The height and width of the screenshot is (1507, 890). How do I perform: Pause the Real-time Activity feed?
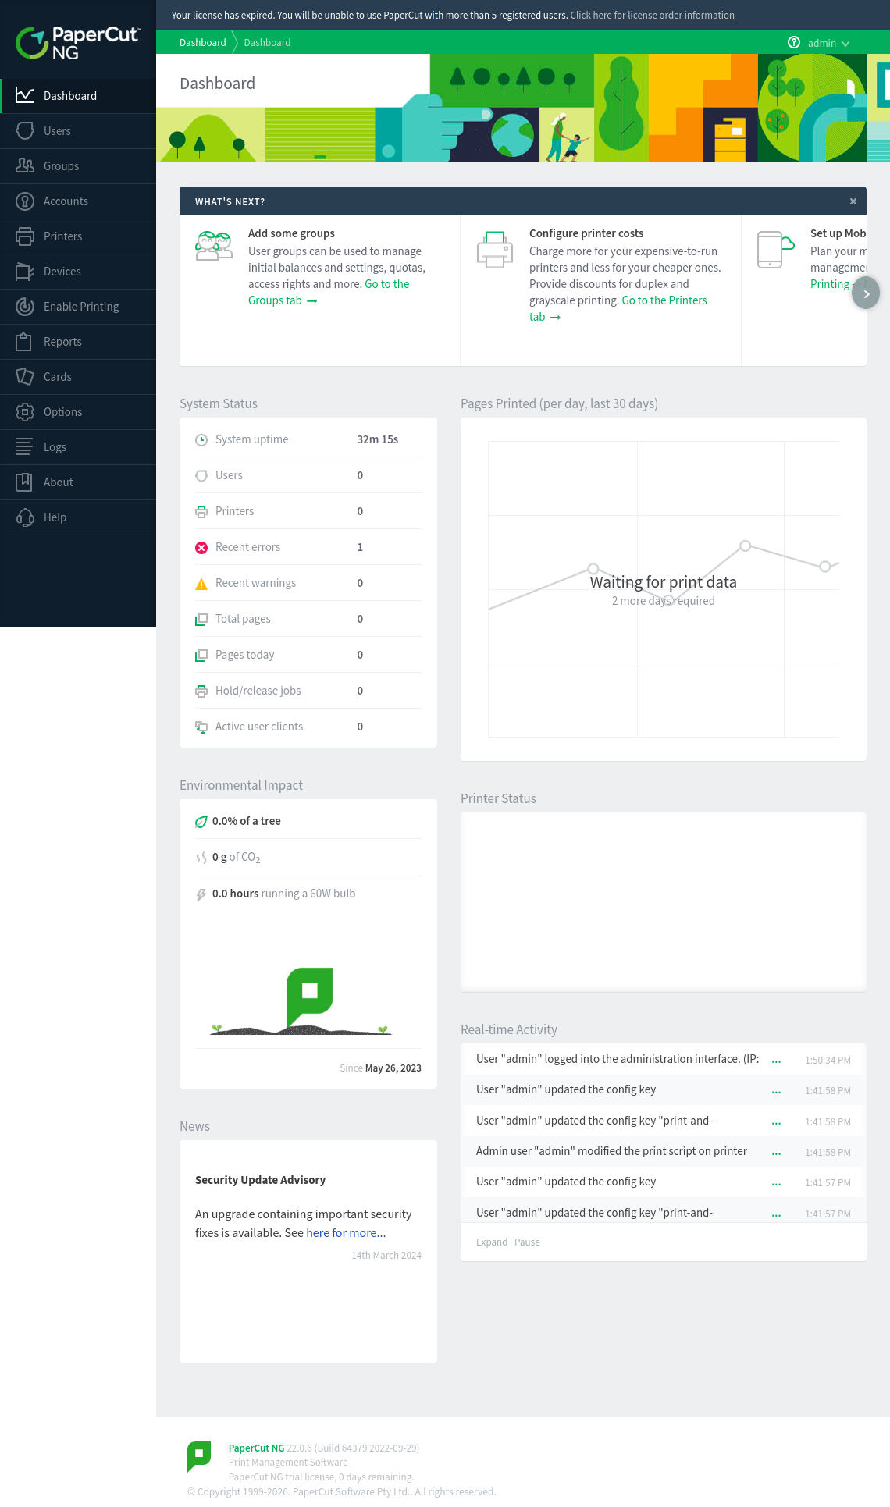(527, 1242)
